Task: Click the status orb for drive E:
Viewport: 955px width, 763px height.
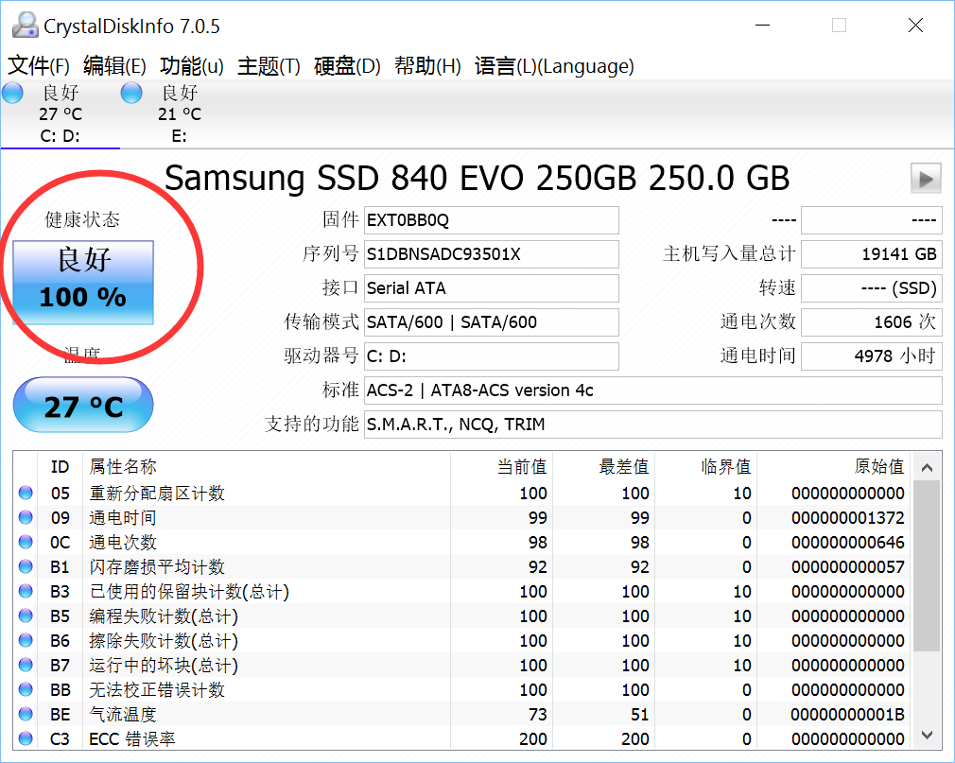Action: click(131, 93)
